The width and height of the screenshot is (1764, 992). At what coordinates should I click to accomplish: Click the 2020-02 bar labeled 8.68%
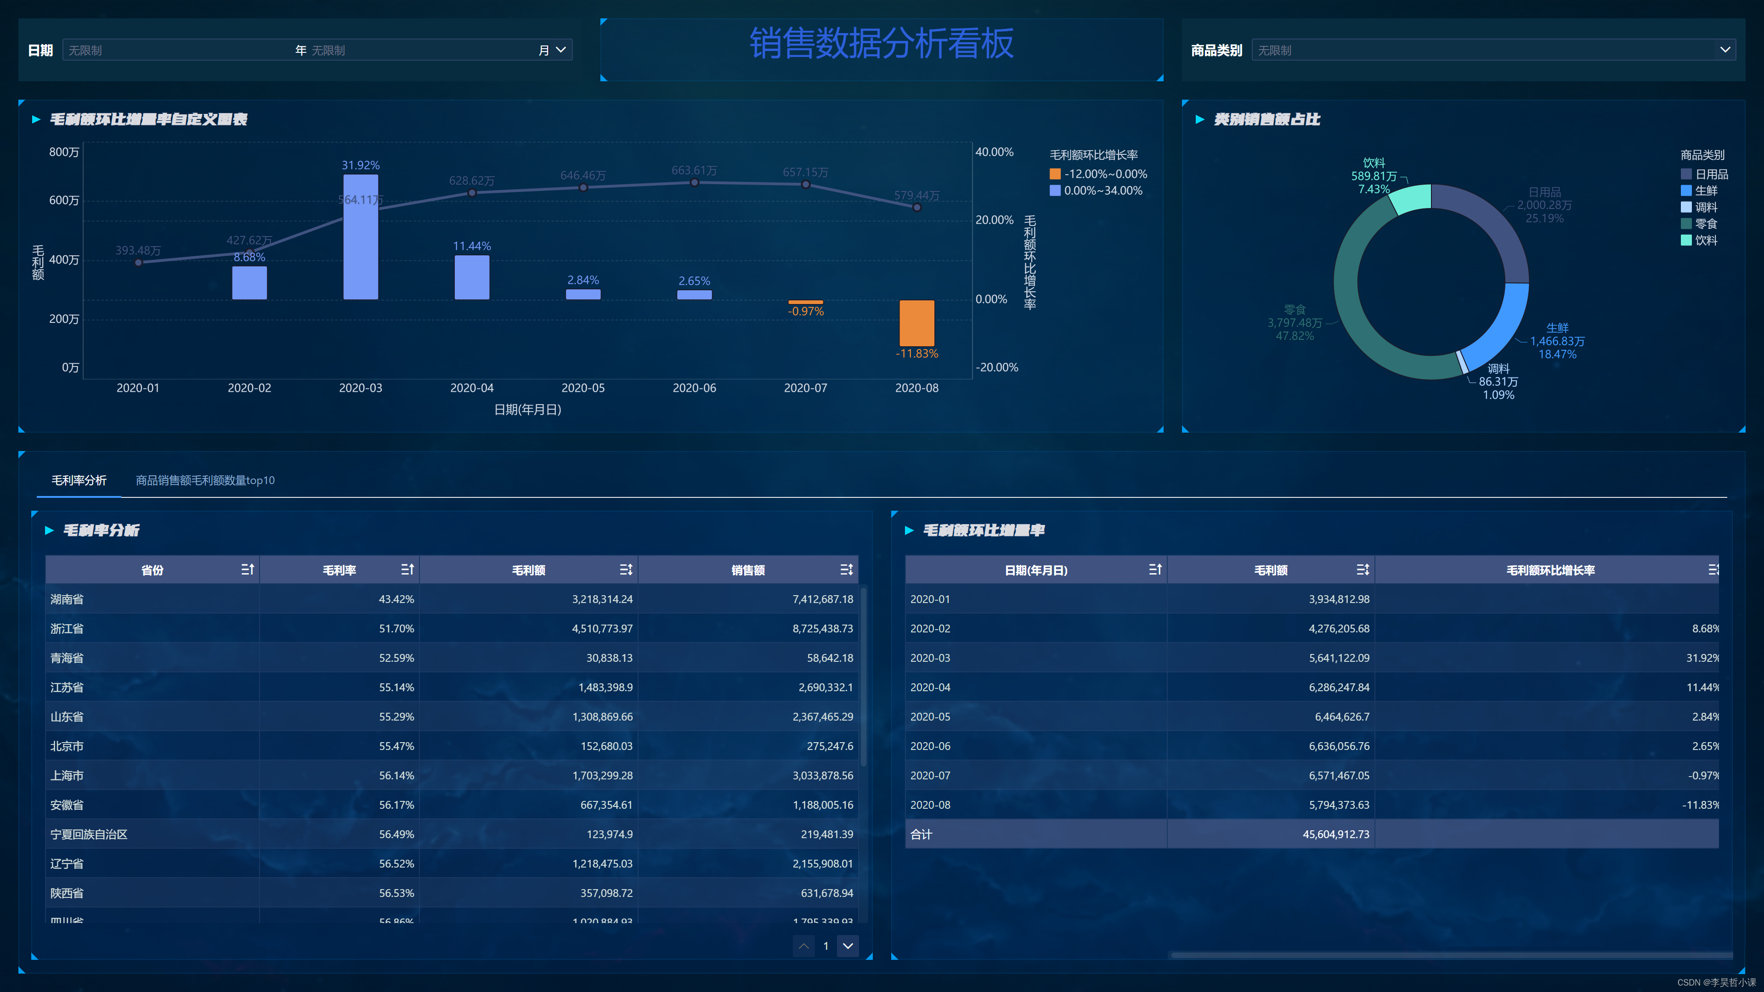coord(249,283)
